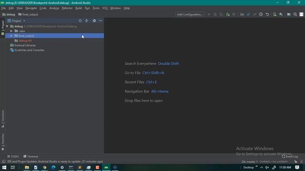
Task: Open the Help menu
Action: click(x=127, y=8)
